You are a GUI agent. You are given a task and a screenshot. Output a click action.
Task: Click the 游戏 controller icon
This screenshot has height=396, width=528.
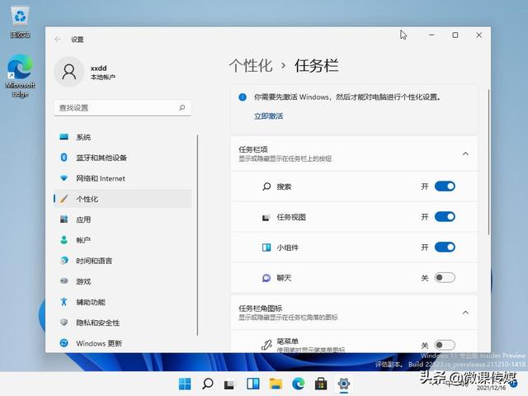pos(64,280)
